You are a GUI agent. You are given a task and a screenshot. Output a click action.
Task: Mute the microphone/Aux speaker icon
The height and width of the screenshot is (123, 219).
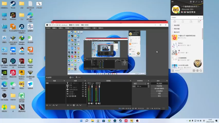(92, 104)
